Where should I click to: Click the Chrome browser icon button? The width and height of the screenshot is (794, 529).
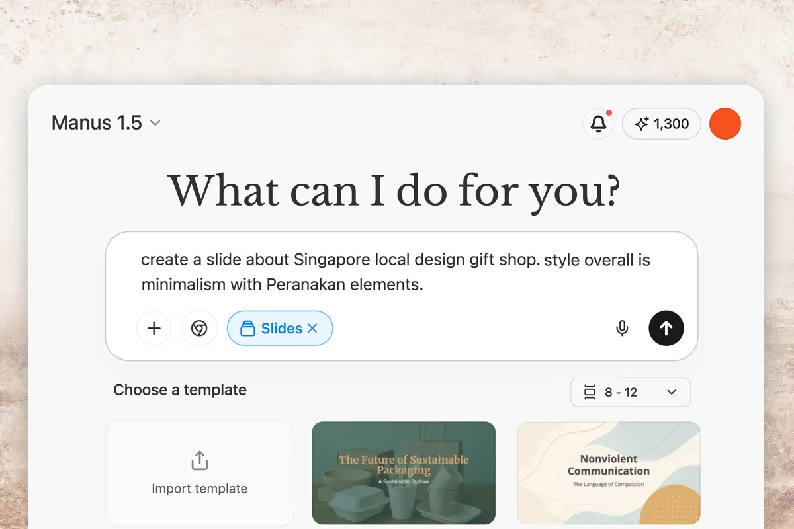tap(199, 328)
